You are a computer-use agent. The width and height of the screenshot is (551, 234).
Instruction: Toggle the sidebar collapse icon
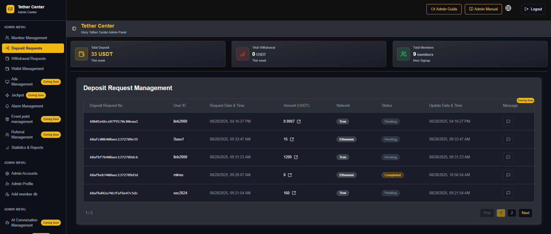74,28
